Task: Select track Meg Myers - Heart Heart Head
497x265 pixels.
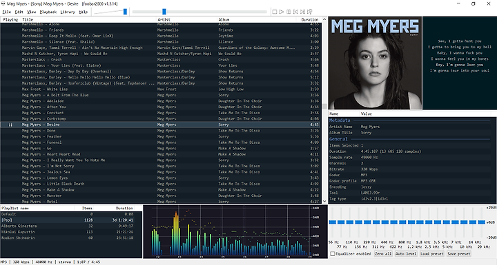Action: click(x=160, y=154)
